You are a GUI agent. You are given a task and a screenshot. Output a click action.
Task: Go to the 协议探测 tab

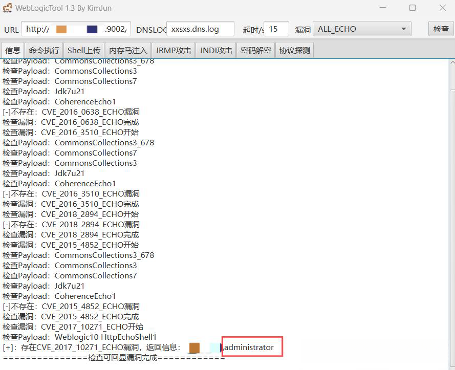pos(294,51)
